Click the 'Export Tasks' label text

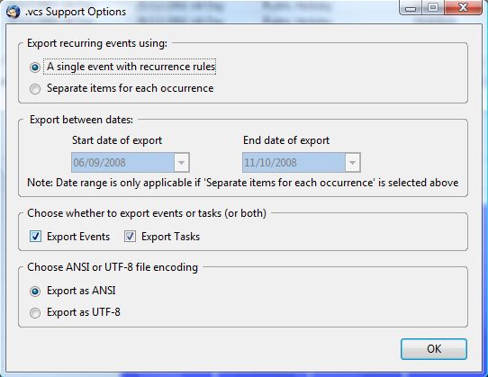coord(170,237)
